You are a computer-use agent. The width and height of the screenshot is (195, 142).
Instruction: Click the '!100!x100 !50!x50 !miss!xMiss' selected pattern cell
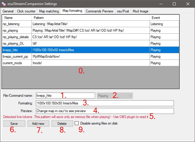click(91, 50)
